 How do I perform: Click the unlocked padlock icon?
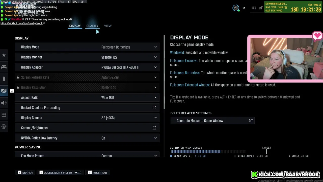tap(261, 8)
